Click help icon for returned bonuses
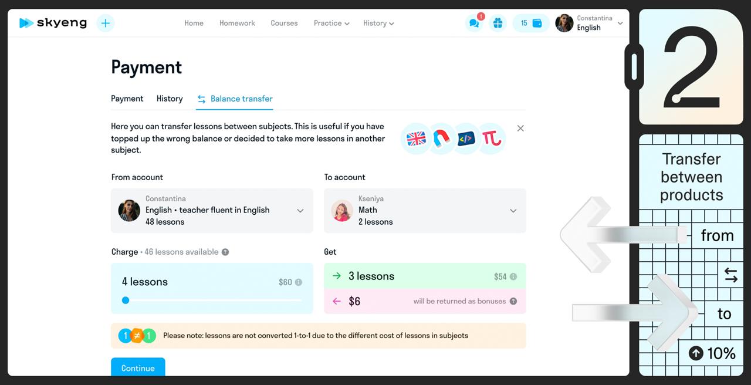This screenshot has height=385, width=751. (x=513, y=301)
